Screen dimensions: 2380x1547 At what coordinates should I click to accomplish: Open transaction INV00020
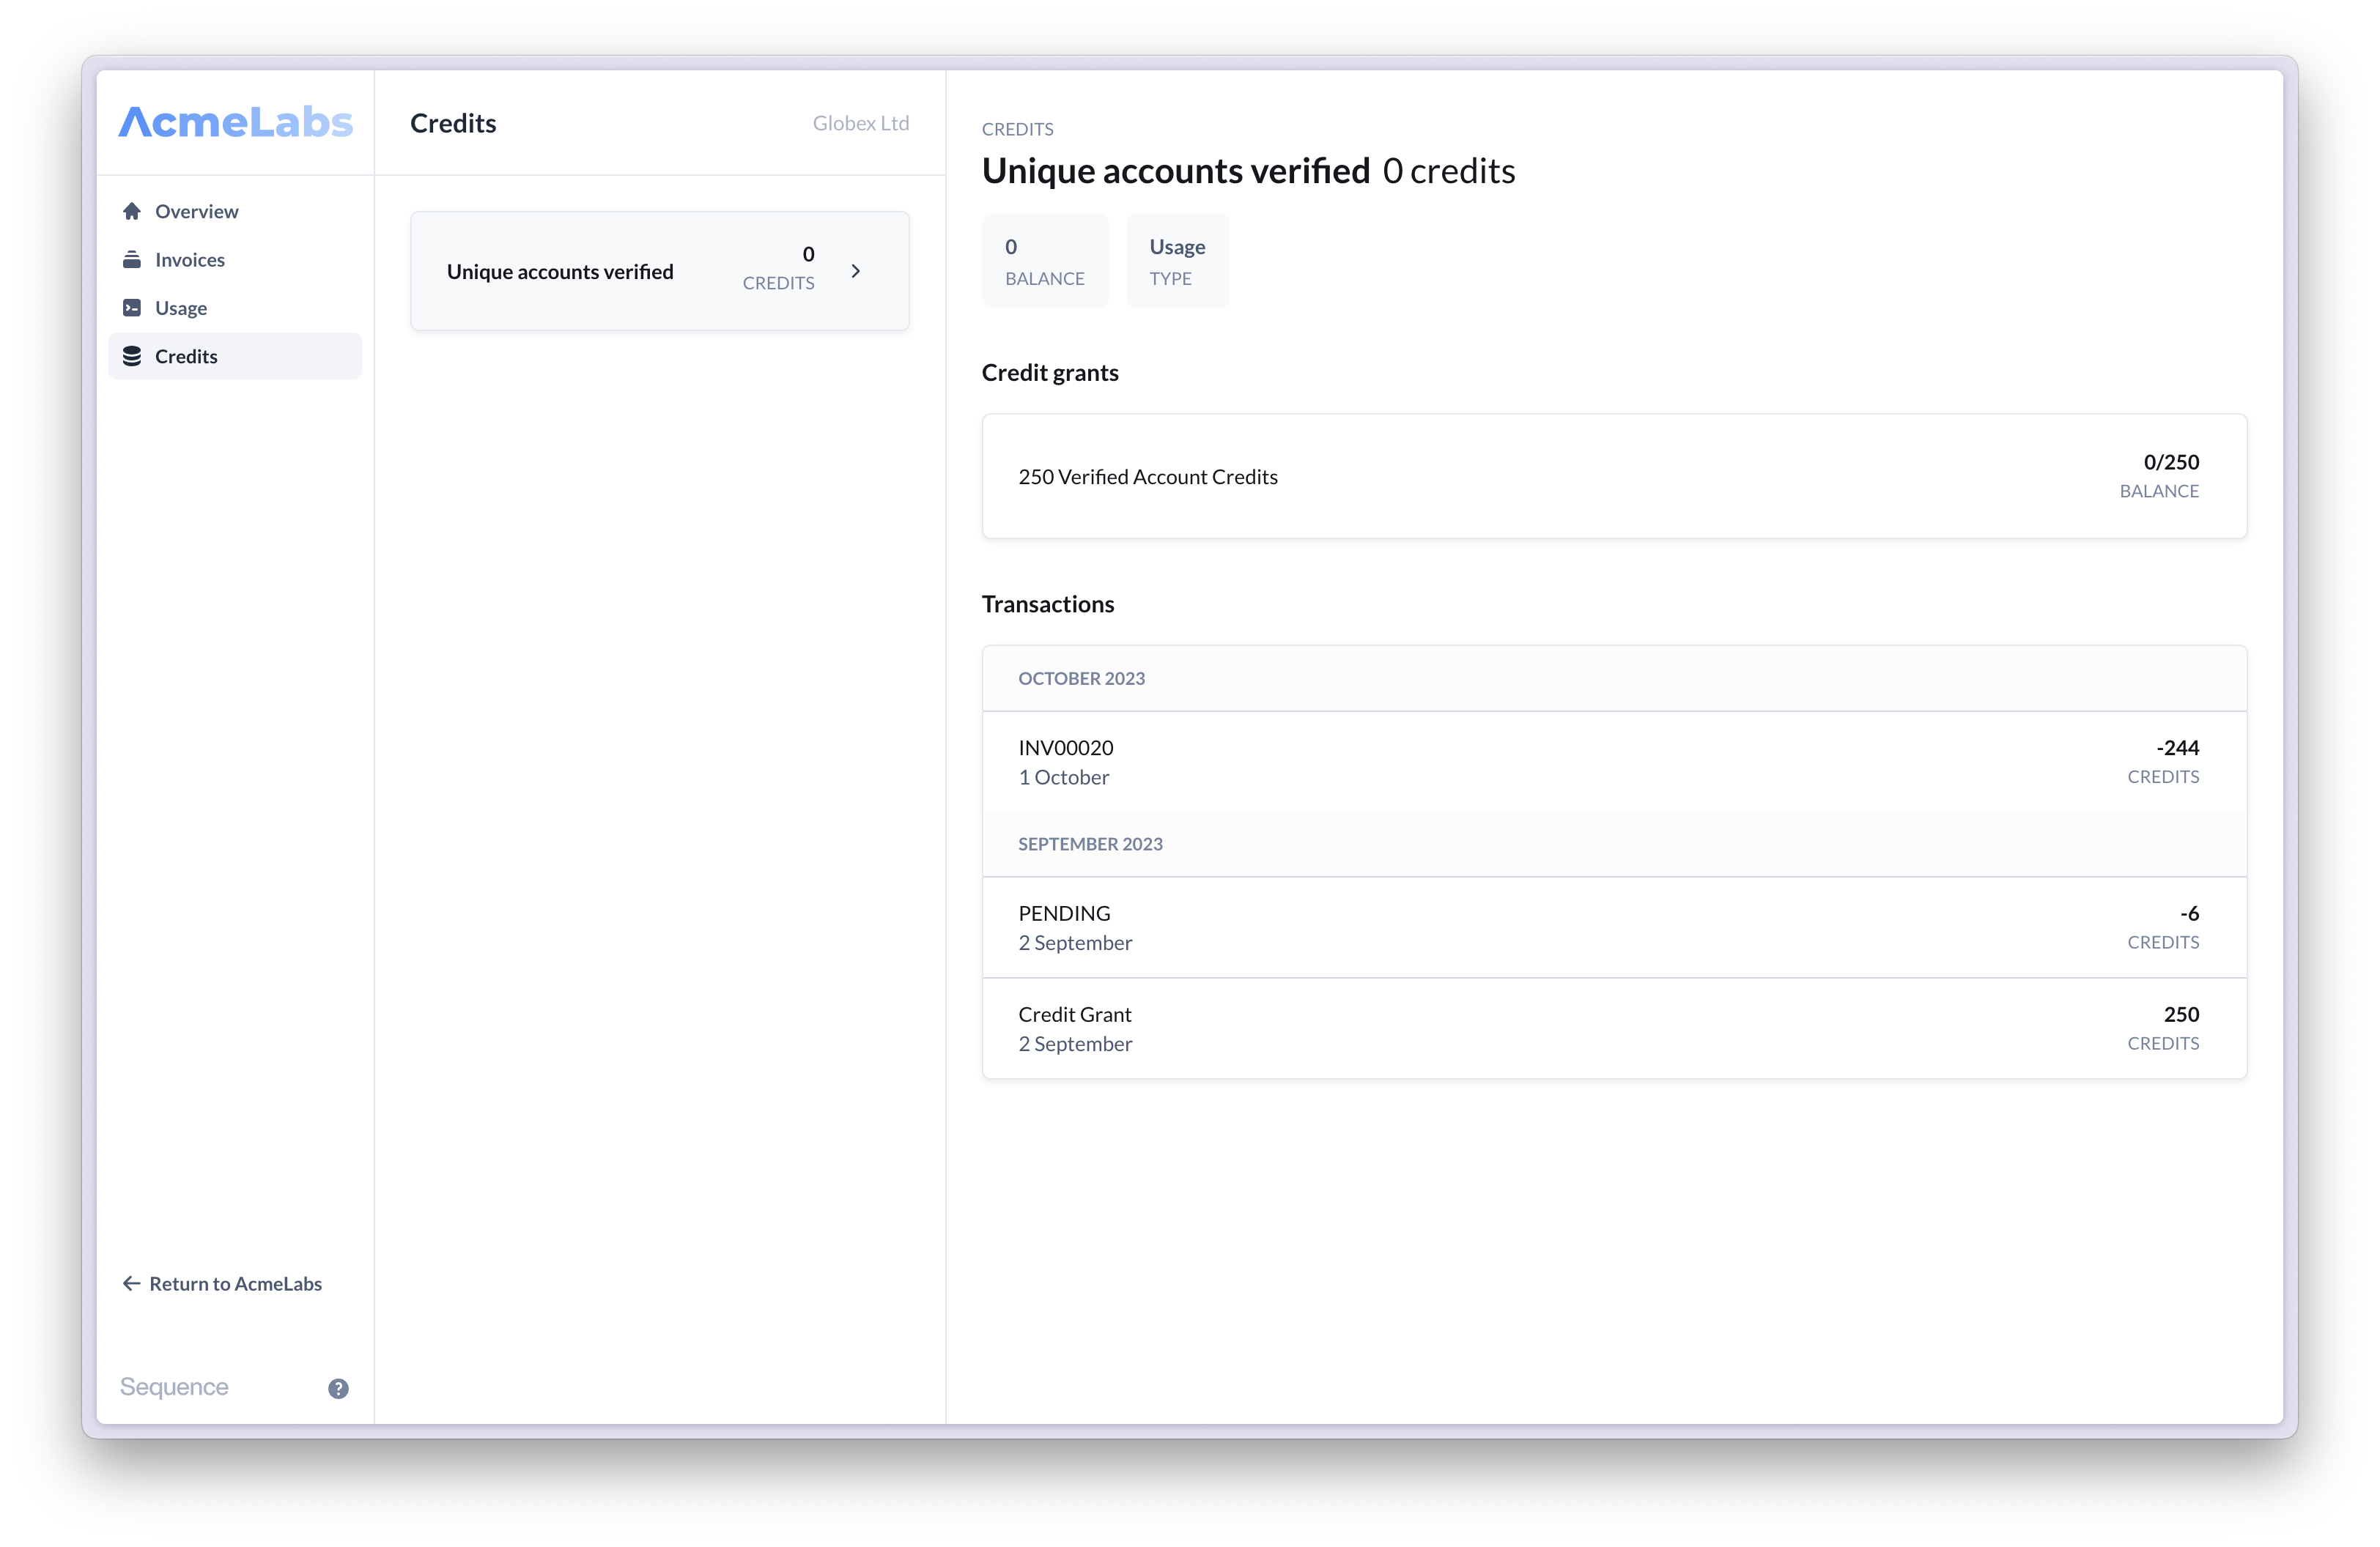[1614, 762]
